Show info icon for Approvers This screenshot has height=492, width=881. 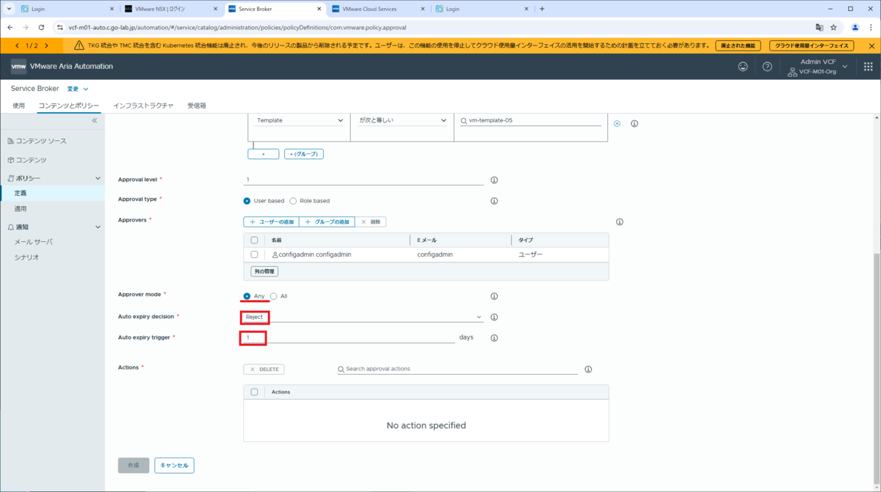tap(620, 221)
